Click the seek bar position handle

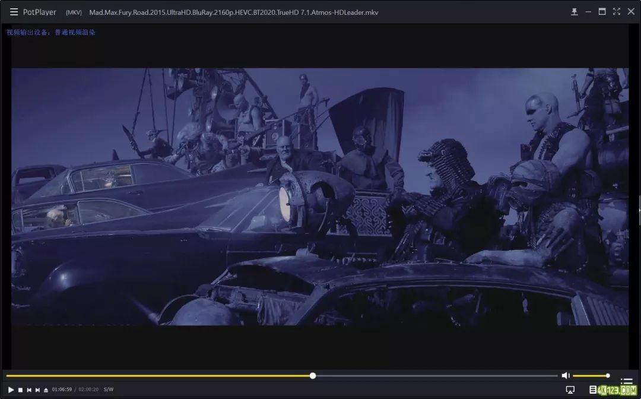(313, 375)
